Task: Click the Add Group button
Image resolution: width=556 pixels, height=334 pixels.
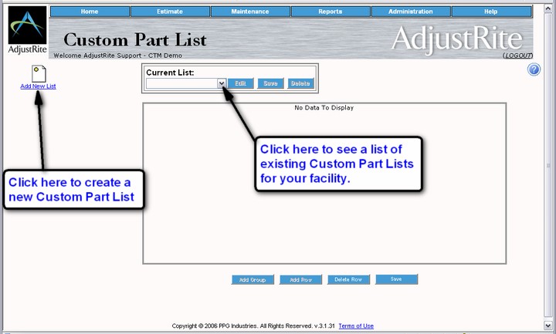Action: coord(253,280)
